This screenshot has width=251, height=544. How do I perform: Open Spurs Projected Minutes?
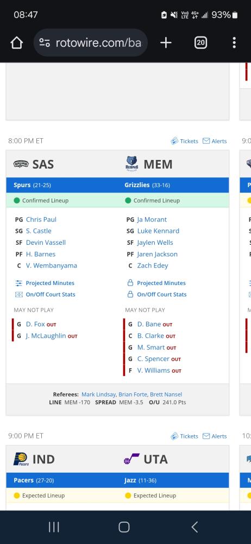pos(45,283)
